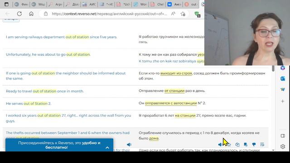The height and width of the screenshot is (163, 290).
Task: Click sentence 'Ready to travel out of station'
Action: click(x=45, y=91)
